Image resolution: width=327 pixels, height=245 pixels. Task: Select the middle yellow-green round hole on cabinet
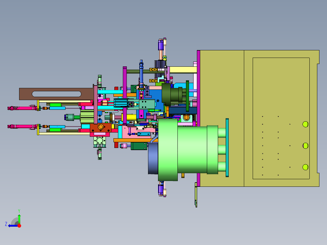305,146
